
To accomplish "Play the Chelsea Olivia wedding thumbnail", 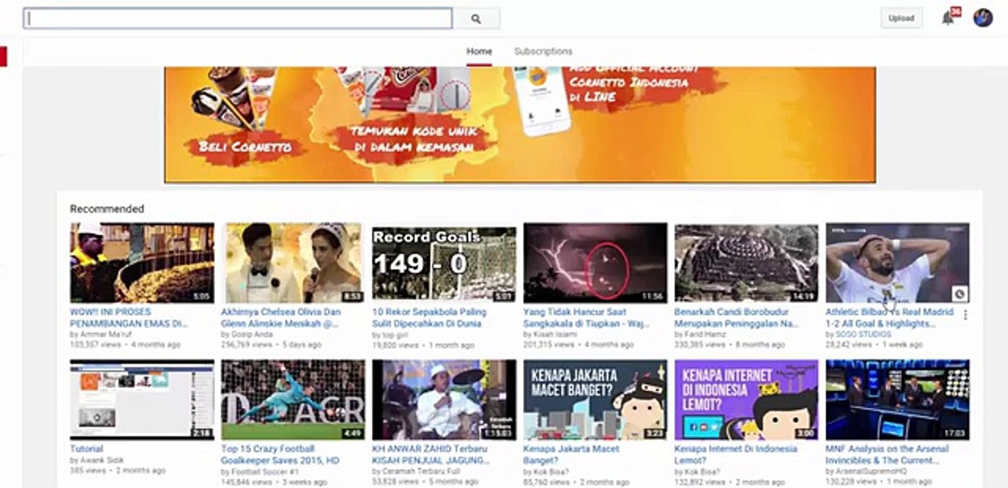I will click(293, 263).
